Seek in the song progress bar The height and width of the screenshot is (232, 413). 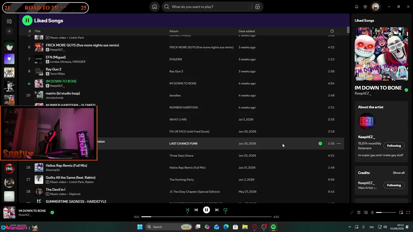(206, 217)
